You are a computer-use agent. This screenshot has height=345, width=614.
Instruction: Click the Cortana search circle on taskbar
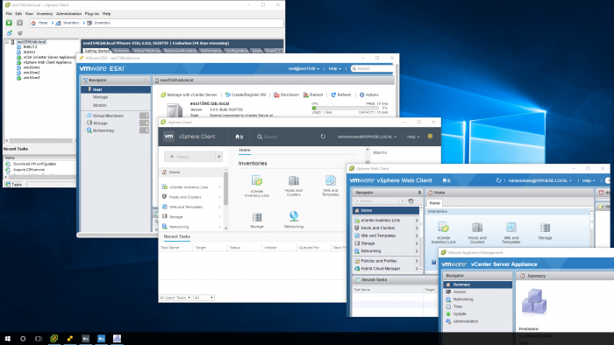[23, 338]
